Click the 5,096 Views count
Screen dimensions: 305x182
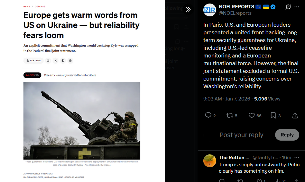[x=267, y=99]
